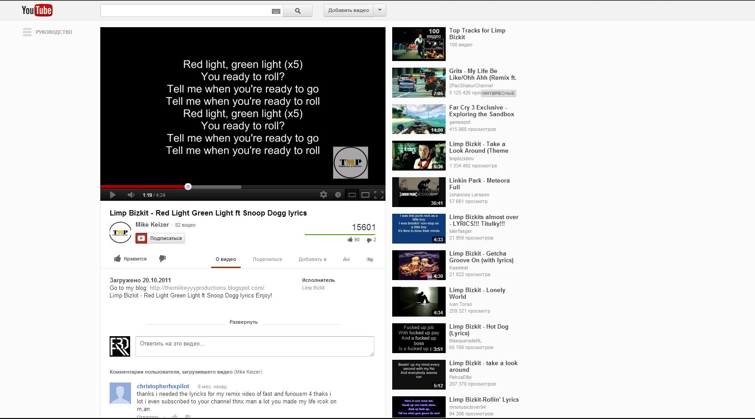Mute the video volume
This screenshot has width=755, height=419.
click(x=131, y=195)
